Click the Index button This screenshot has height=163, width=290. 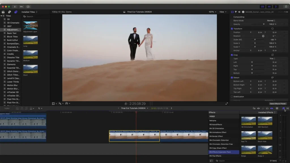(7, 108)
